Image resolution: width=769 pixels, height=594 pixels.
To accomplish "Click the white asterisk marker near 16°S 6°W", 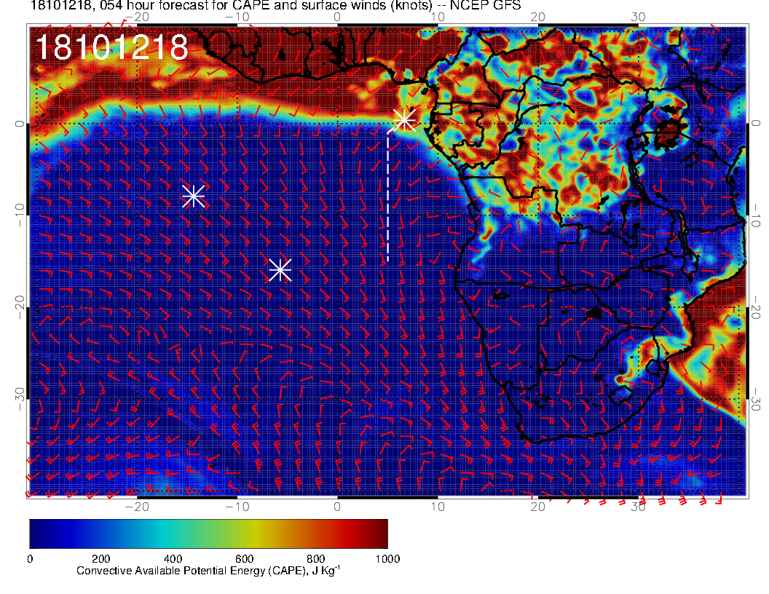I will [280, 270].
